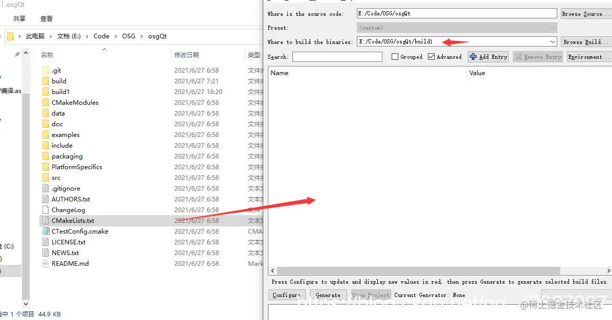Sort files by the 修改日期 column header

tap(187, 55)
